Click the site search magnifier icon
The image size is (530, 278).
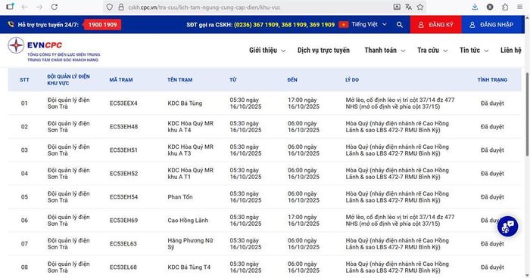tap(400, 25)
